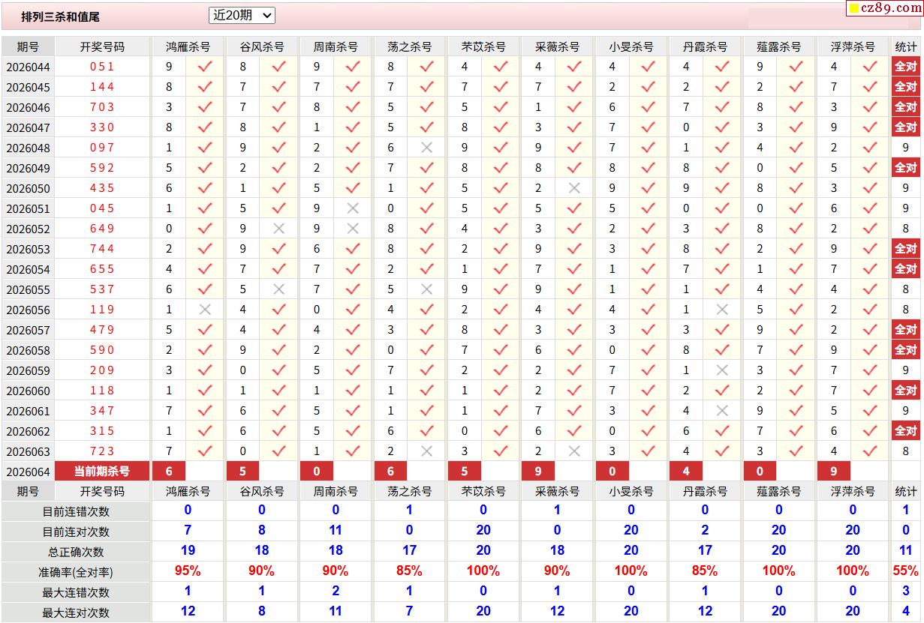Click the top 丹霞杀号 column header
Screen dimensions: 924x623
706,46
